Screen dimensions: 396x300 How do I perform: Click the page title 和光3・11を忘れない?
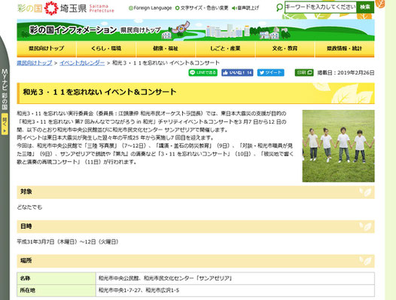99,92
